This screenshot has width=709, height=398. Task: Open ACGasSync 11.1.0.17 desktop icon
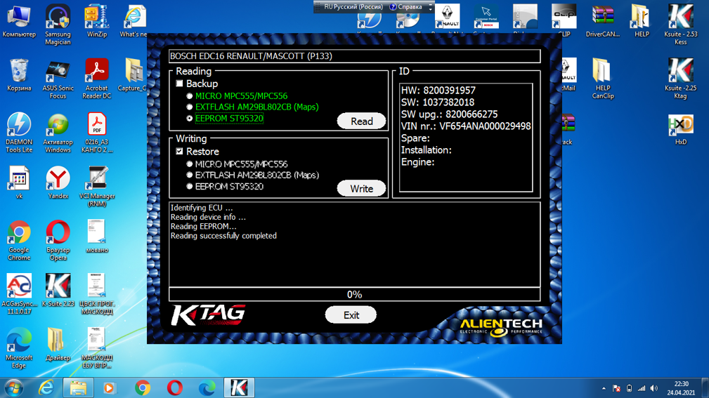click(19, 293)
